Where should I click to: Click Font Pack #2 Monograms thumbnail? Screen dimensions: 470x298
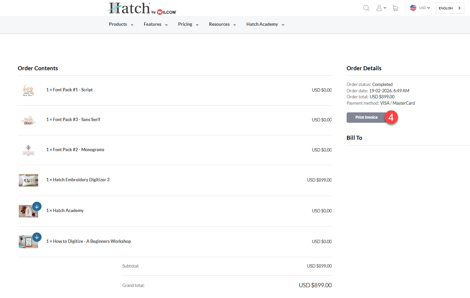[28, 150]
